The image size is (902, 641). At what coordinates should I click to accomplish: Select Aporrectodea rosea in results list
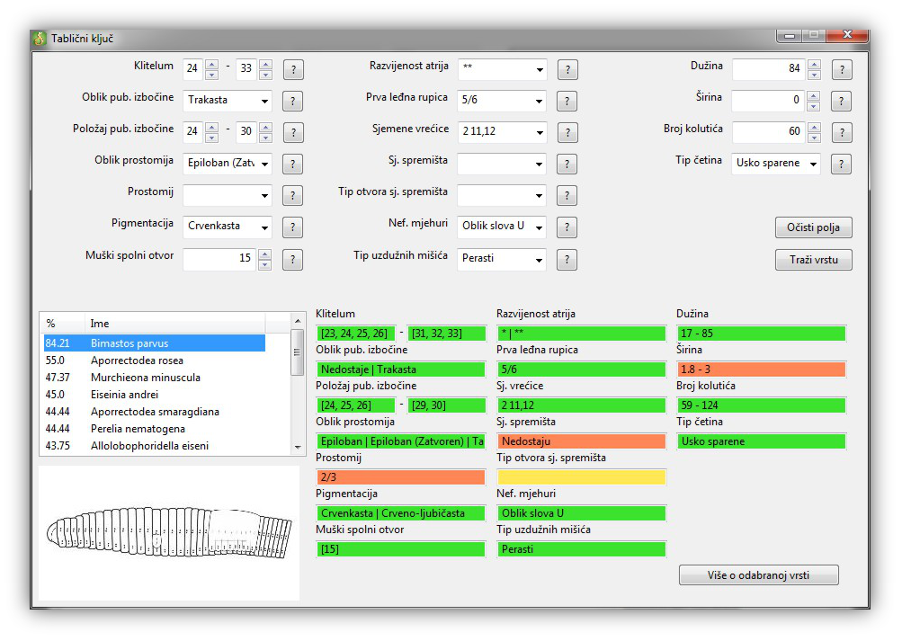(137, 361)
